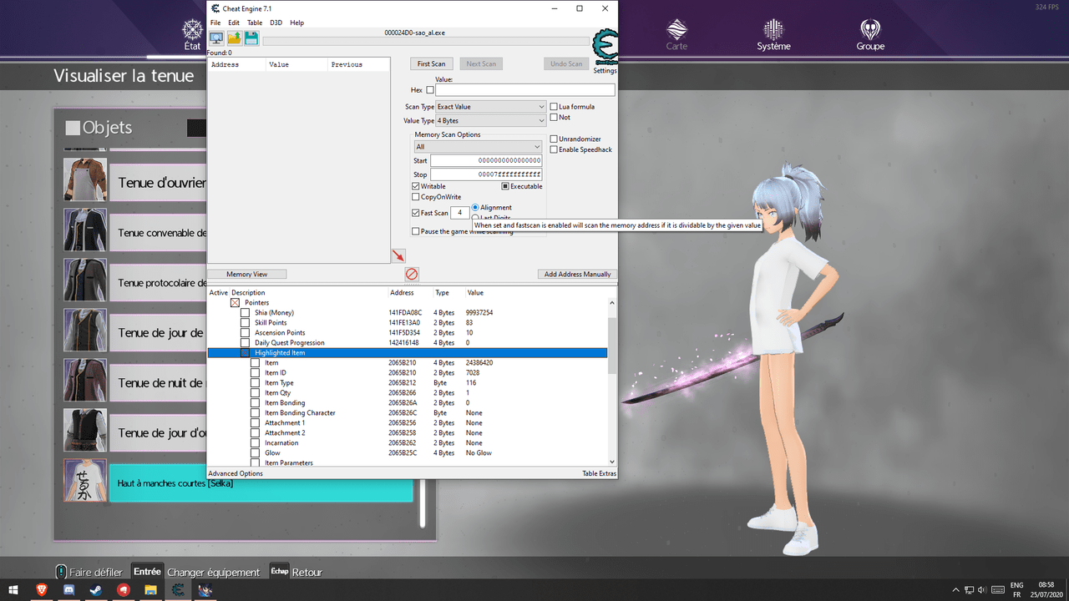Open the D3D menu
This screenshot has width=1069, height=601.
coord(276,23)
